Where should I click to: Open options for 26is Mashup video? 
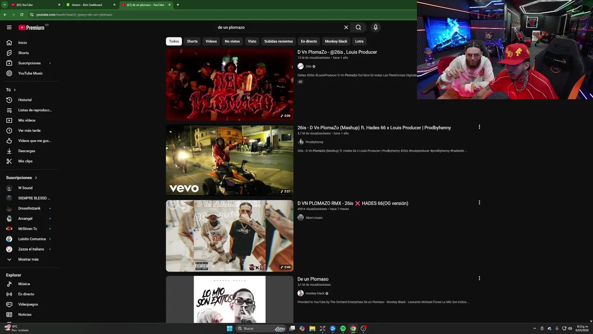[479, 127]
